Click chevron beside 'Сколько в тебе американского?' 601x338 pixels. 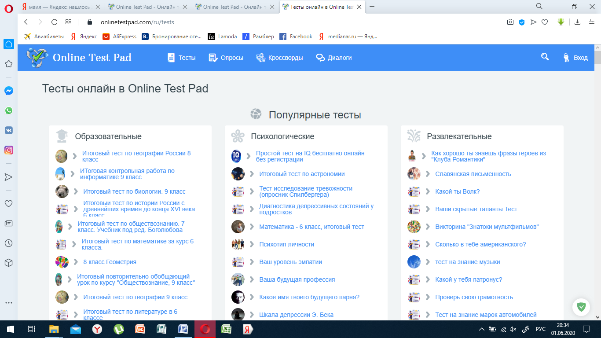[428, 244]
